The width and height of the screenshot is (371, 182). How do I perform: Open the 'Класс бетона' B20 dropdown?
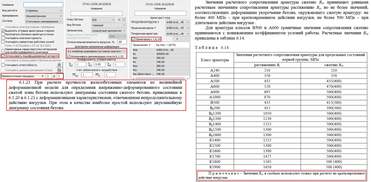104,19
